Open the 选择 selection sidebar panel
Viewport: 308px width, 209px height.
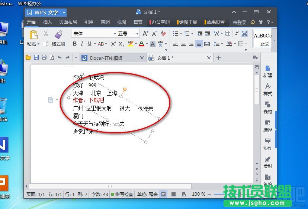click(267, 126)
